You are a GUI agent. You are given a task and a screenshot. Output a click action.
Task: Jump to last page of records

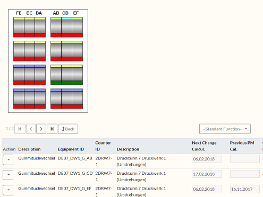tap(52, 129)
